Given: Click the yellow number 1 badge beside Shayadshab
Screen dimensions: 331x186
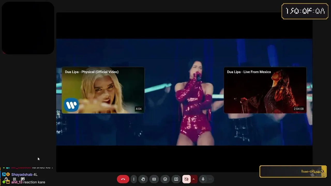Looking at the screenshot, I should (x=8, y=175).
